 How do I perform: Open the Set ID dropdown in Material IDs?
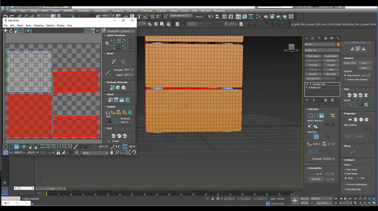pos(330,174)
